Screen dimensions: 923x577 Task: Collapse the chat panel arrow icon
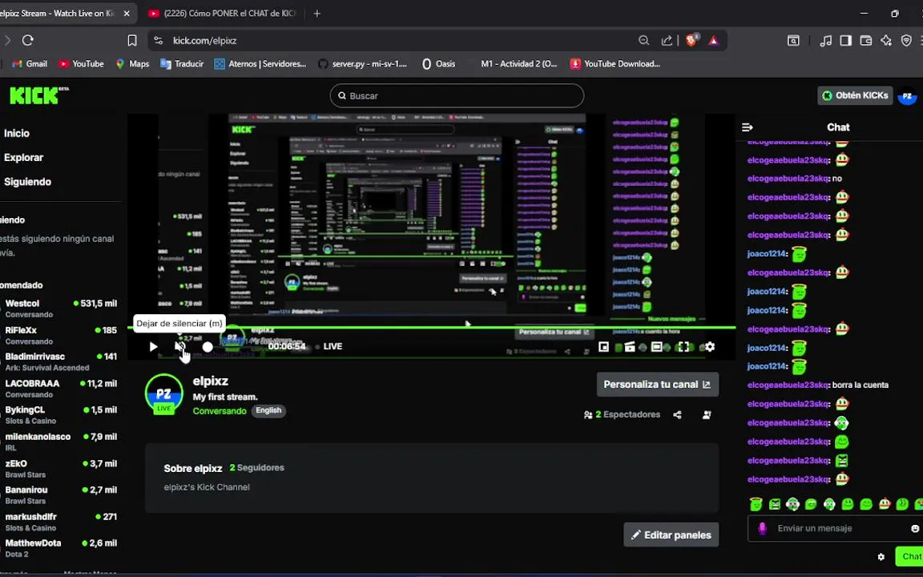coord(748,127)
